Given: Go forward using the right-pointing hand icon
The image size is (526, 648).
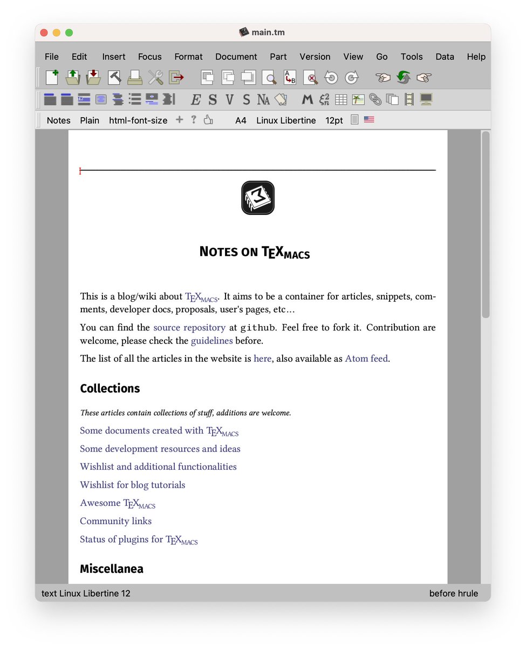Looking at the screenshot, I should (425, 78).
